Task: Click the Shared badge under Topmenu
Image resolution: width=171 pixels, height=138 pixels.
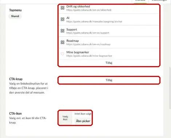Action: [15, 16]
